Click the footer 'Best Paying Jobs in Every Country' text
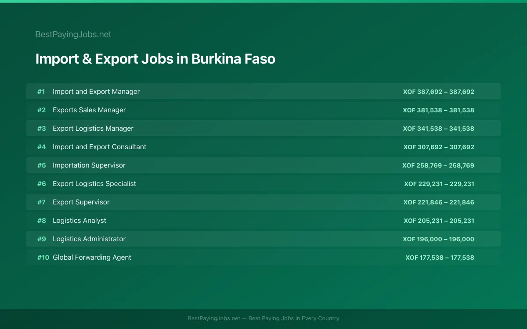Screen dimensions: 527x329 pyautogui.click(x=294, y=318)
